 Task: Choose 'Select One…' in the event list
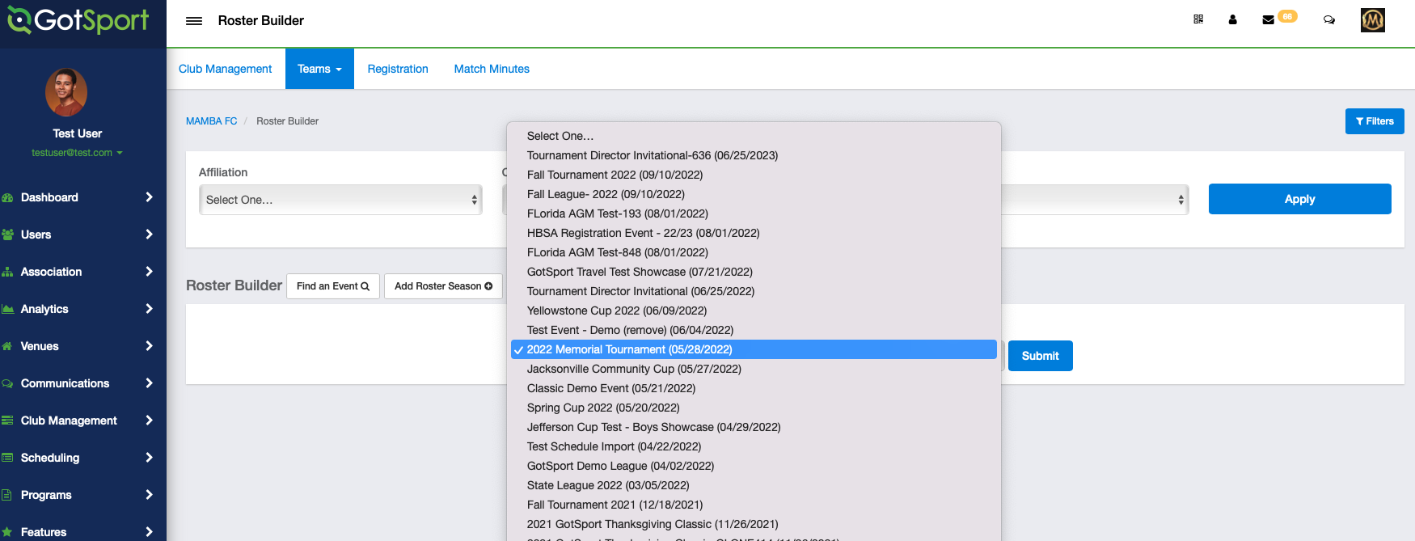tap(754, 136)
